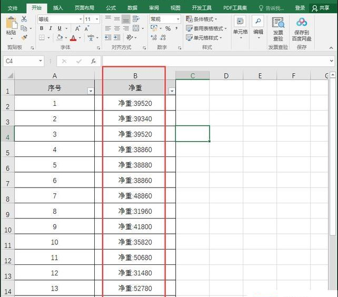
Task: Click the 登录 (Sign in) button
Action: [300, 8]
